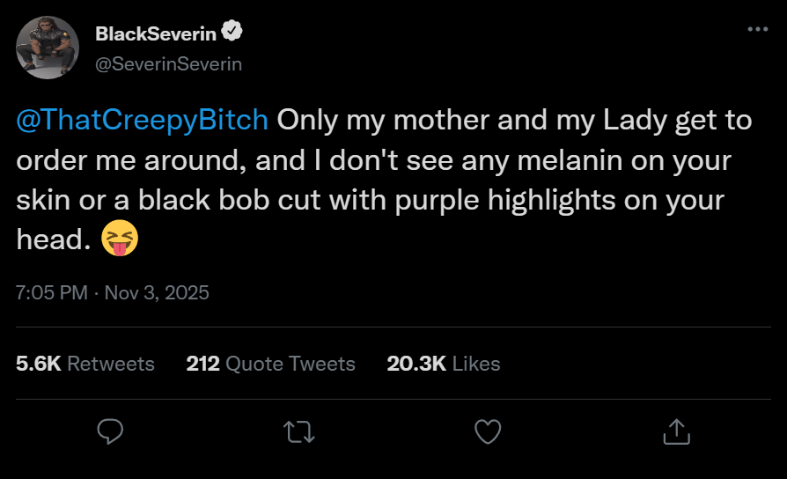Click the verified badge beside BlackSeverin
Screen dimensions: 787x479
[x=232, y=33]
